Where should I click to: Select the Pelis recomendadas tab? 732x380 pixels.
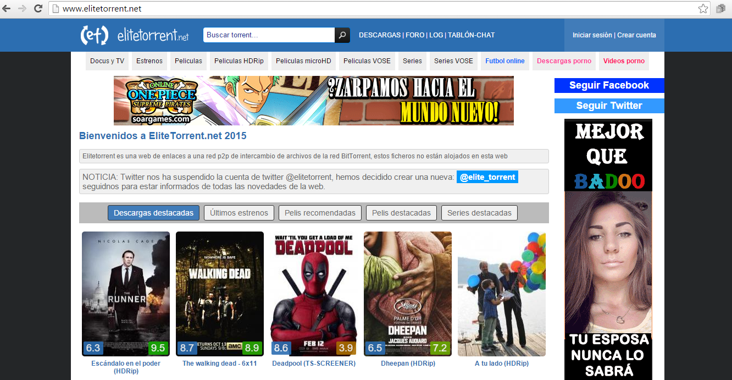coord(320,213)
